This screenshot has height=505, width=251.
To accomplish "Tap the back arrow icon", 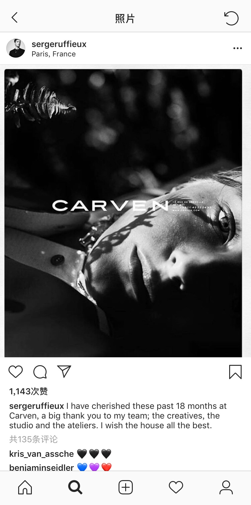I will tap(15, 18).
